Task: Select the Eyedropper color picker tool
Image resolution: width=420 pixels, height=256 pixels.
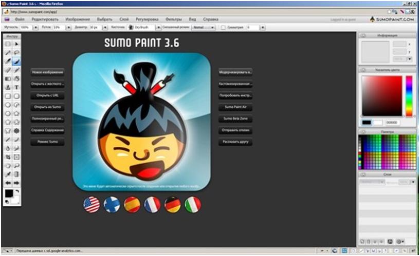Action: [8, 174]
